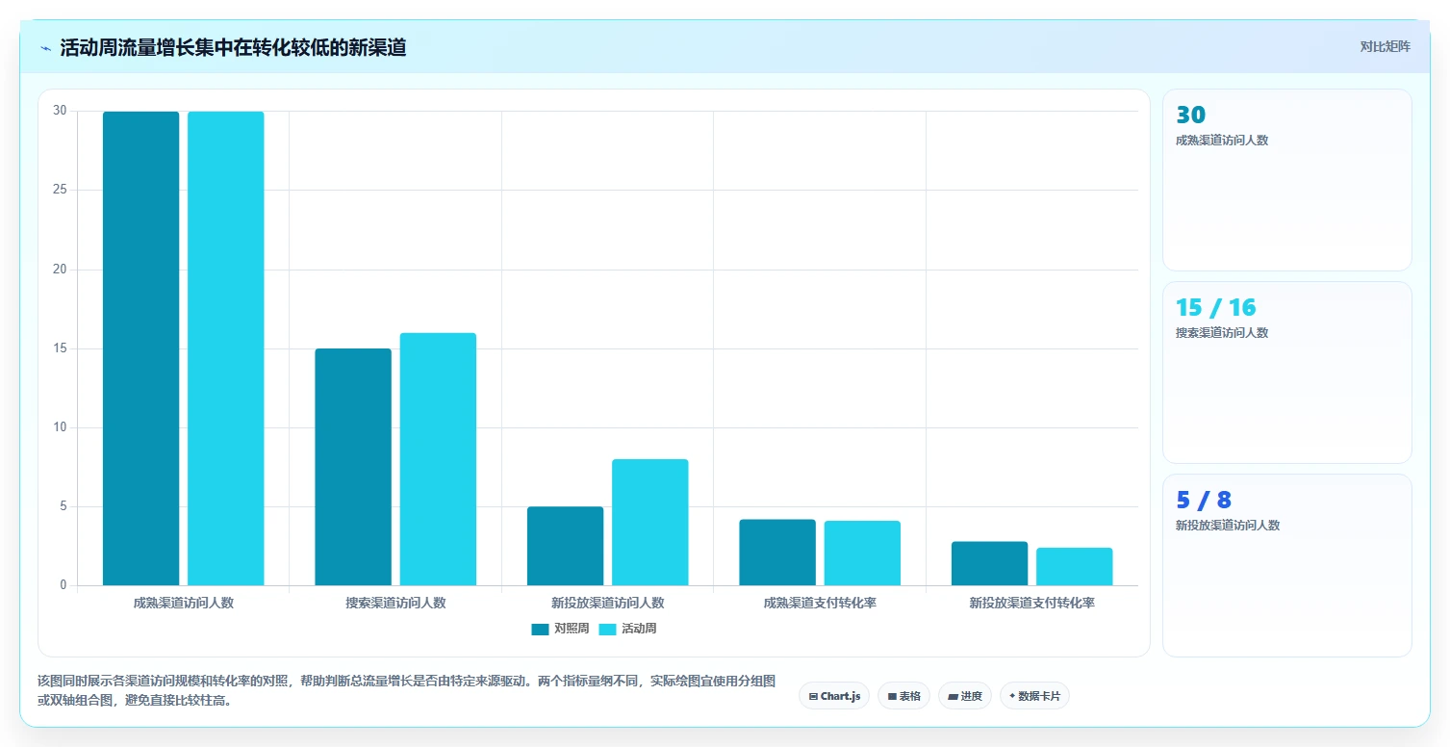Image resolution: width=1450 pixels, height=747 pixels.
Task: Click the icon inside the 进度 chip
Action: click(953, 696)
